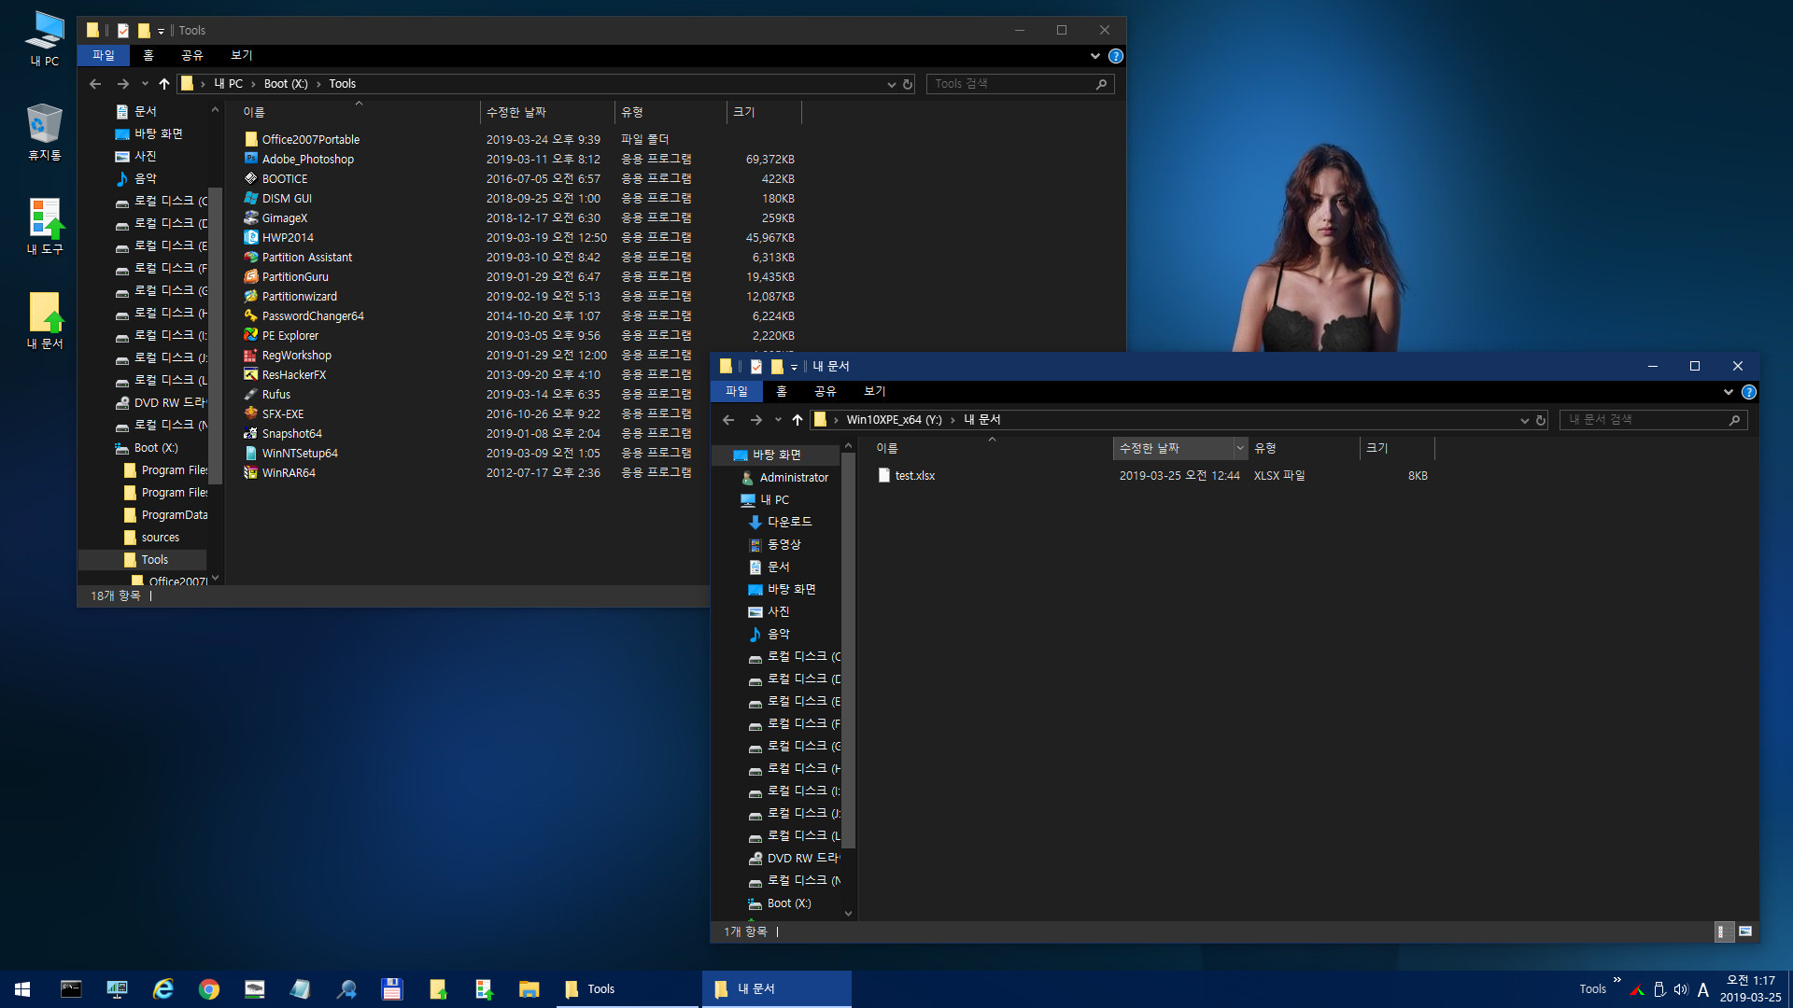Open the 내 문서 desktop shortcut
This screenshot has height=1008, width=1793.
pyautogui.click(x=45, y=320)
